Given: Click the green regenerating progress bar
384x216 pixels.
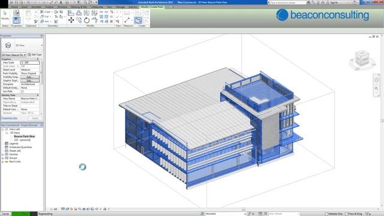Looking at the screenshot, I should [21, 214].
